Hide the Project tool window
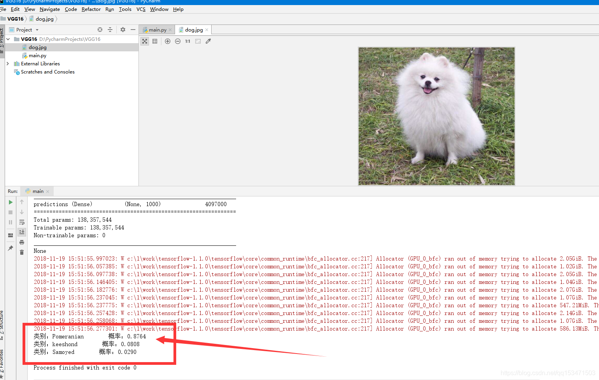599x380 pixels. (133, 30)
